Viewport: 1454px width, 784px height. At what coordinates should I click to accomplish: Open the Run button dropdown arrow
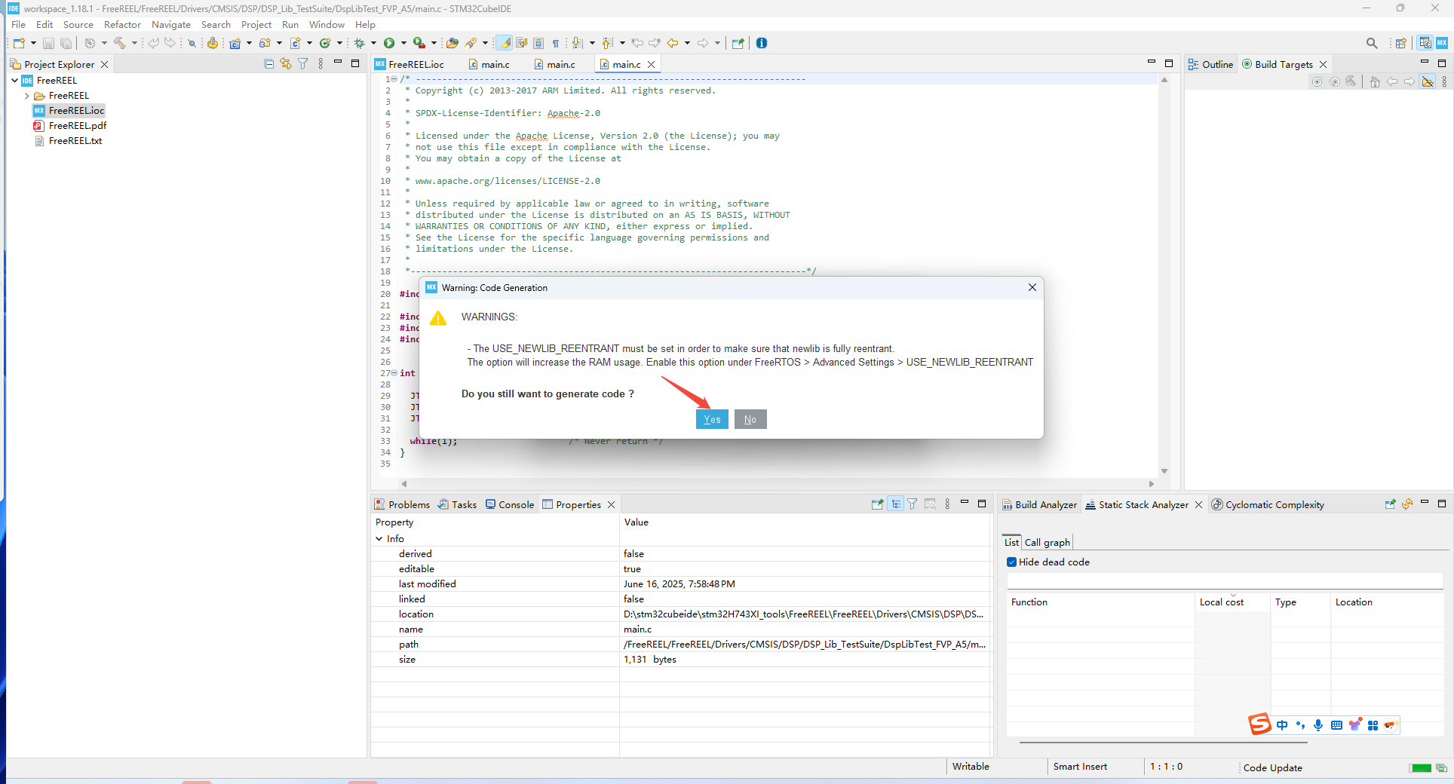coord(403,43)
